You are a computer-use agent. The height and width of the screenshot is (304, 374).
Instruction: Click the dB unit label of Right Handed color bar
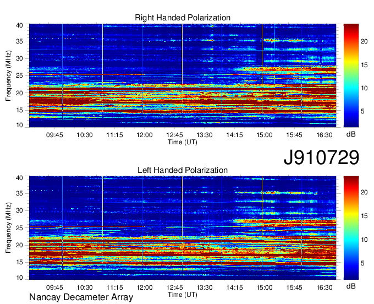coord(351,134)
